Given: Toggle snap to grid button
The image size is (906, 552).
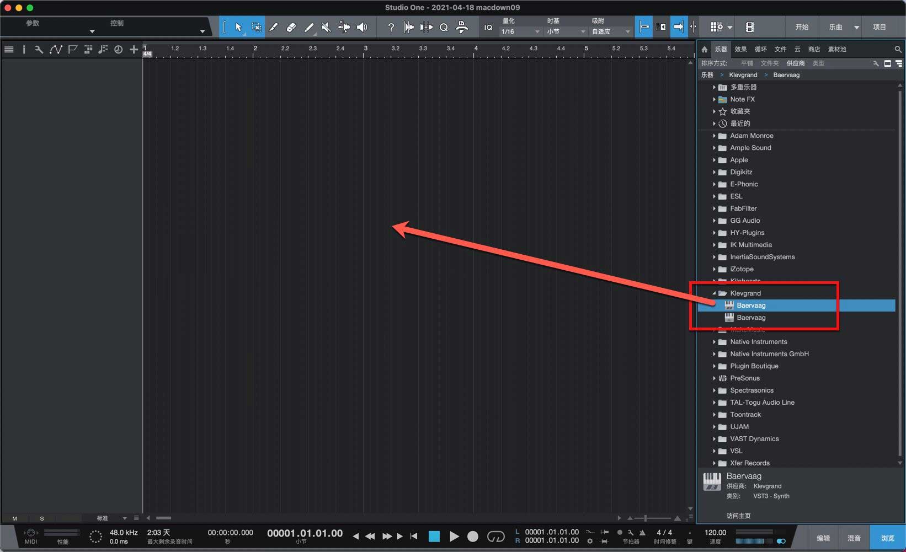Looking at the screenshot, I should coord(643,27).
